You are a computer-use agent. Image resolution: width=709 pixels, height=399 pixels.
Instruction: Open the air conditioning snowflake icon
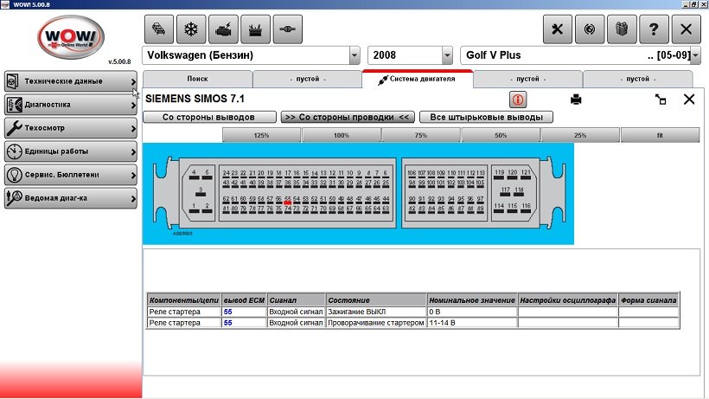[190, 29]
